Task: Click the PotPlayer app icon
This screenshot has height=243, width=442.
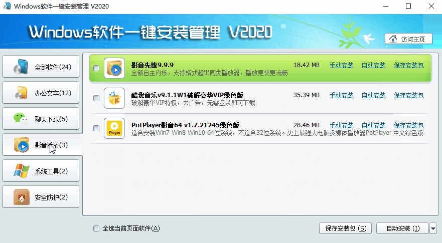Action: coord(114,128)
